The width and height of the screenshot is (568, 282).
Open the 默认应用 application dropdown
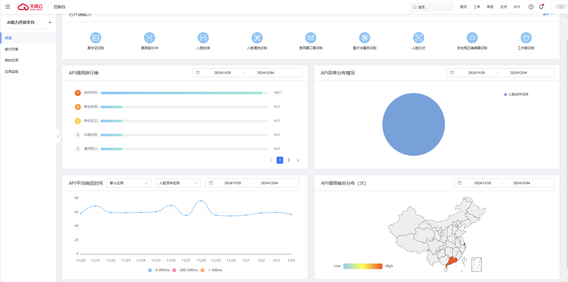pos(128,183)
